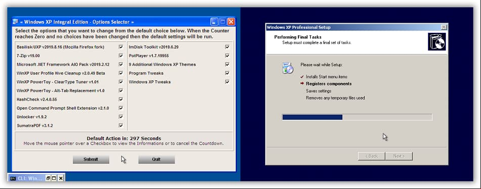Close the Windows XP Professional Setup dialog
The image size is (481, 189).
point(444,27)
